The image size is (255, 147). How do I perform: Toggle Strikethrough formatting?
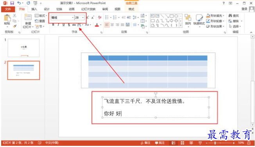pyautogui.click(x=74, y=25)
